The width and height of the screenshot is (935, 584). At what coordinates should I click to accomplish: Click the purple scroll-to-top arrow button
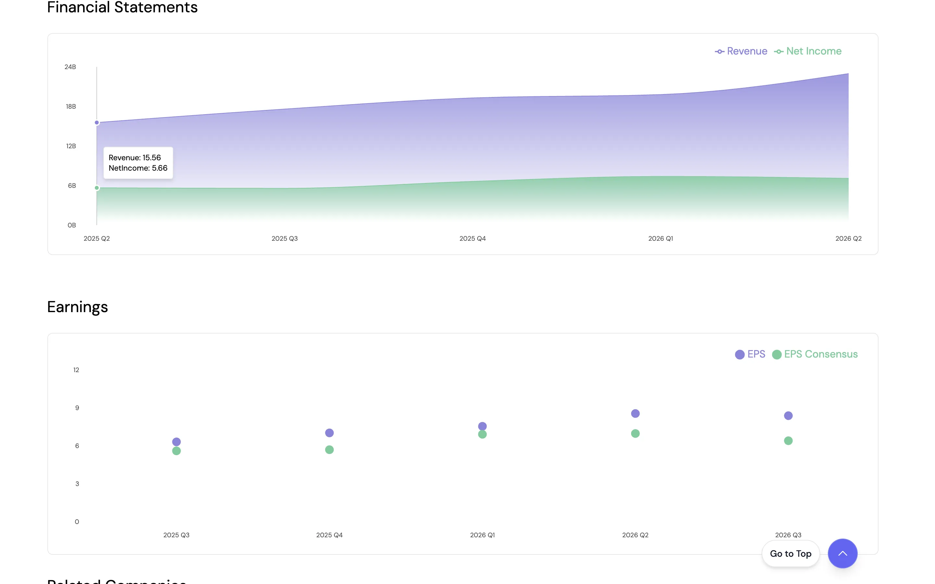pyautogui.click(x=842, y=553)
